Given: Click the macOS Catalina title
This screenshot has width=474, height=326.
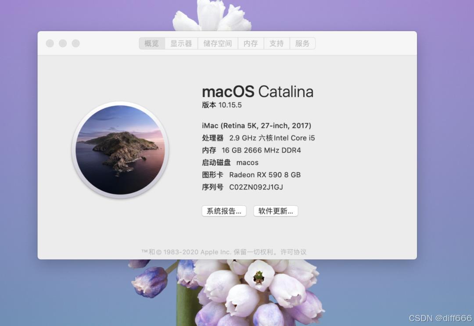Looking at the screenshot, I should (258, 92).
